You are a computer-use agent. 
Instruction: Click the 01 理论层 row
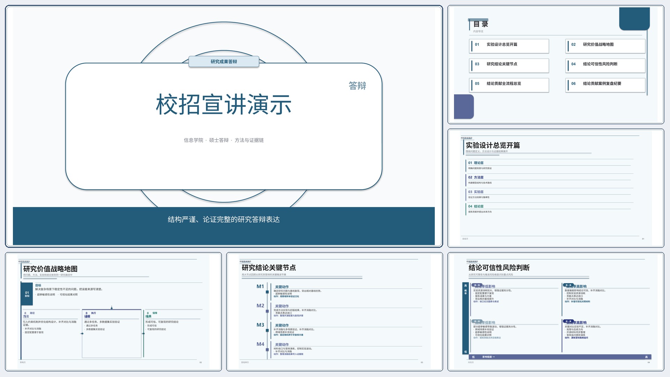pyautogui.click(x=549, y=165)
